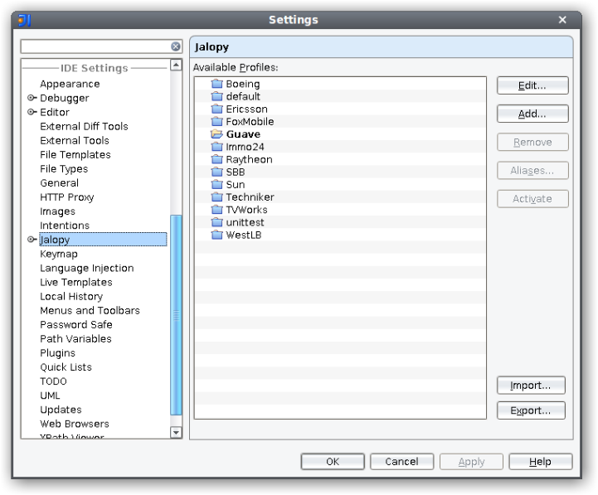Click the Raytheon profile folder icon

216,159
